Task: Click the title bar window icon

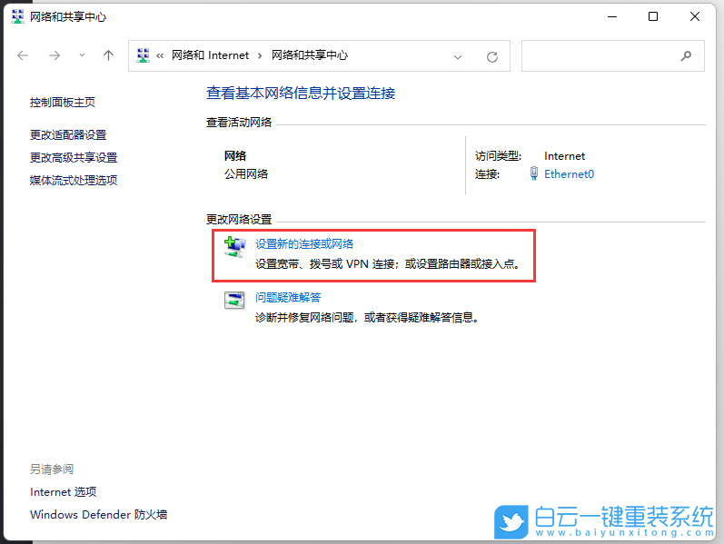Action: (x=17, y=16)
